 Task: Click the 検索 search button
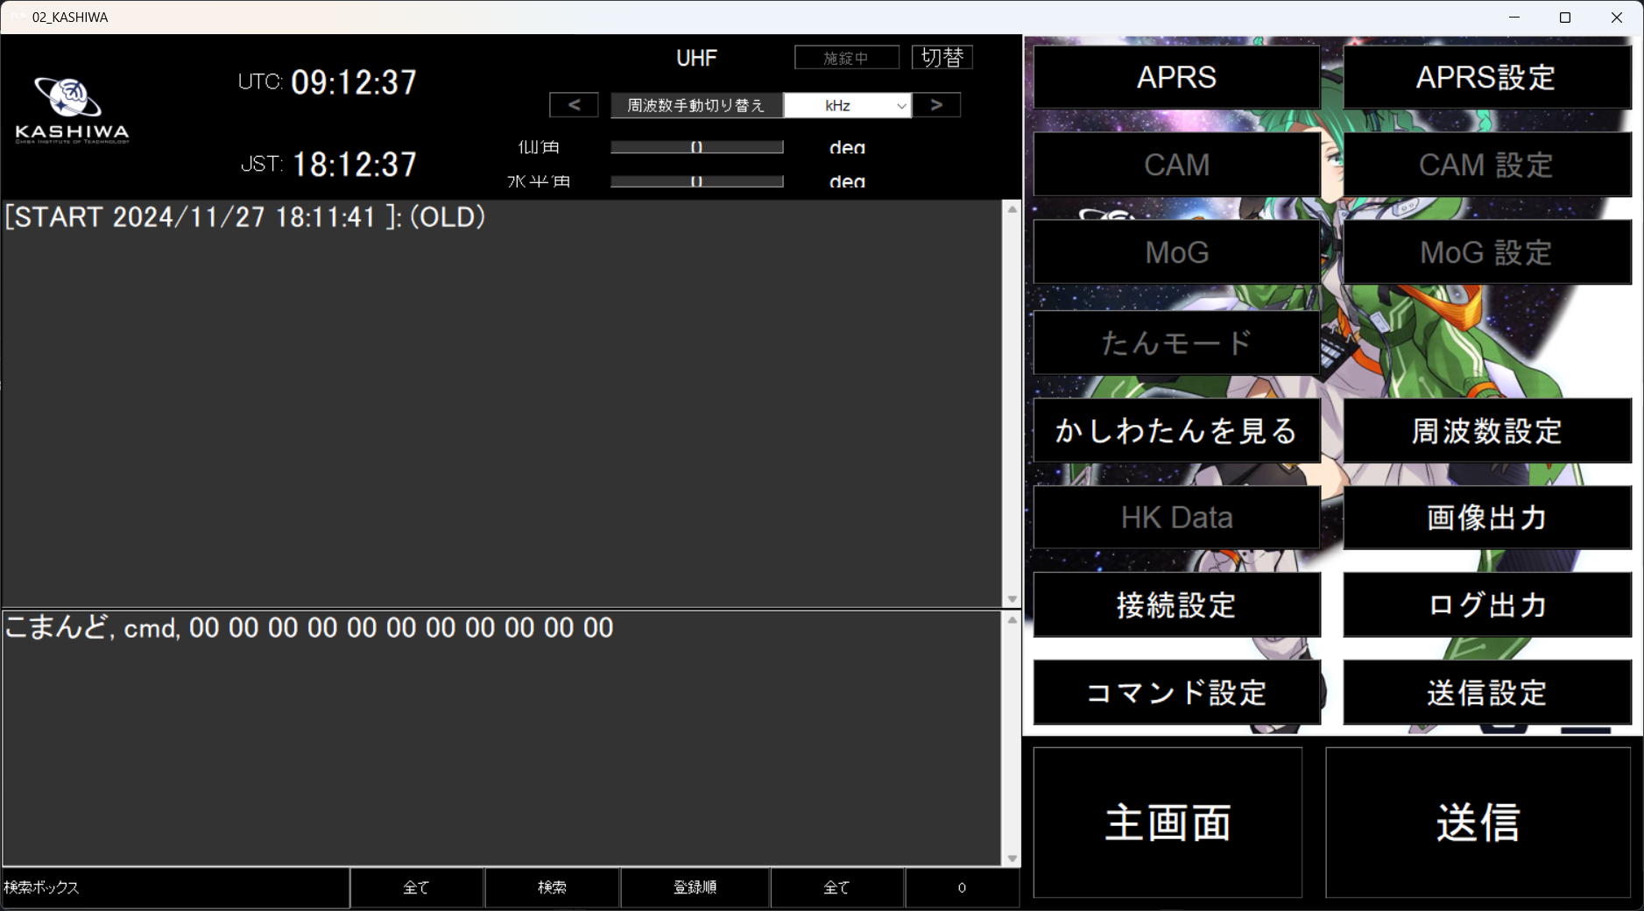(551, 887)
